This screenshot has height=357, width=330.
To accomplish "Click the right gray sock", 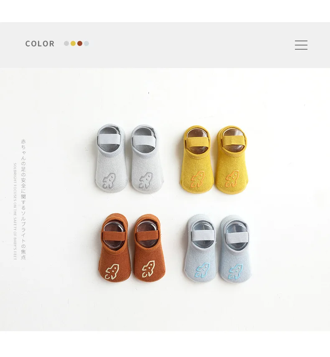I will point(147,159).
